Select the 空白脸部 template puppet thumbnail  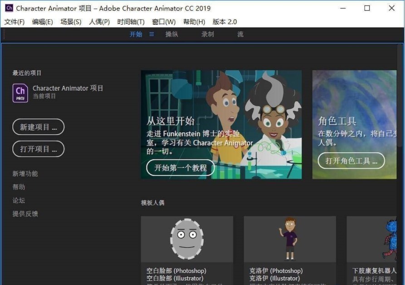pyautogui.click(x=187, y=239)
